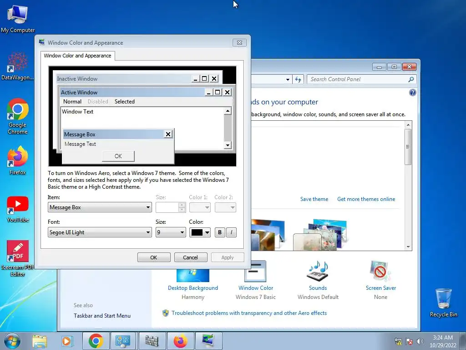Viewport: 466px width, 350px height.
Task: Open Windows Media Player from taskbar
Action: tap(67, 341)
